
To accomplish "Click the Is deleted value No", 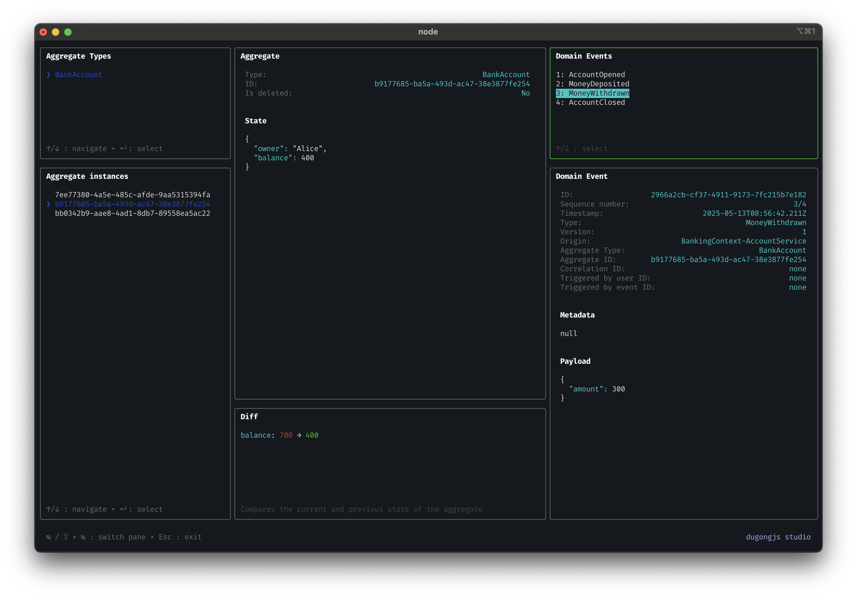I will pos(526,93).
